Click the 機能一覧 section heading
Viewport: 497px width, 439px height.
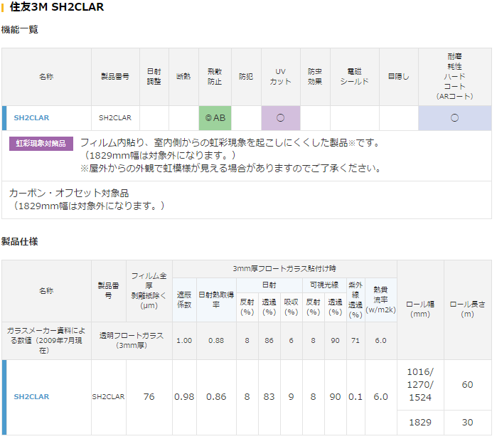pos(20,29)
